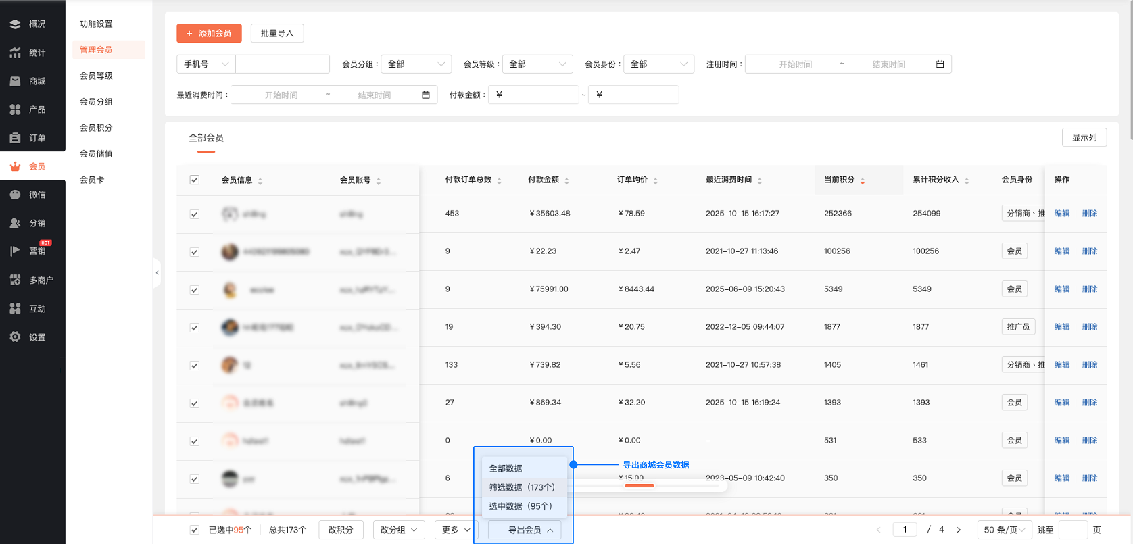Choose 筛选数据 (173个) export option
This screenshot has height=544, width=1133.
pos(522,487)
